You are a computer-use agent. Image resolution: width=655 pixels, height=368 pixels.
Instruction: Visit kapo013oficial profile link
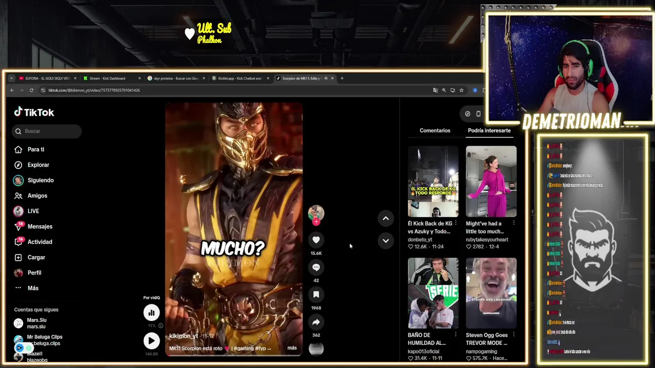click(423, 351)
